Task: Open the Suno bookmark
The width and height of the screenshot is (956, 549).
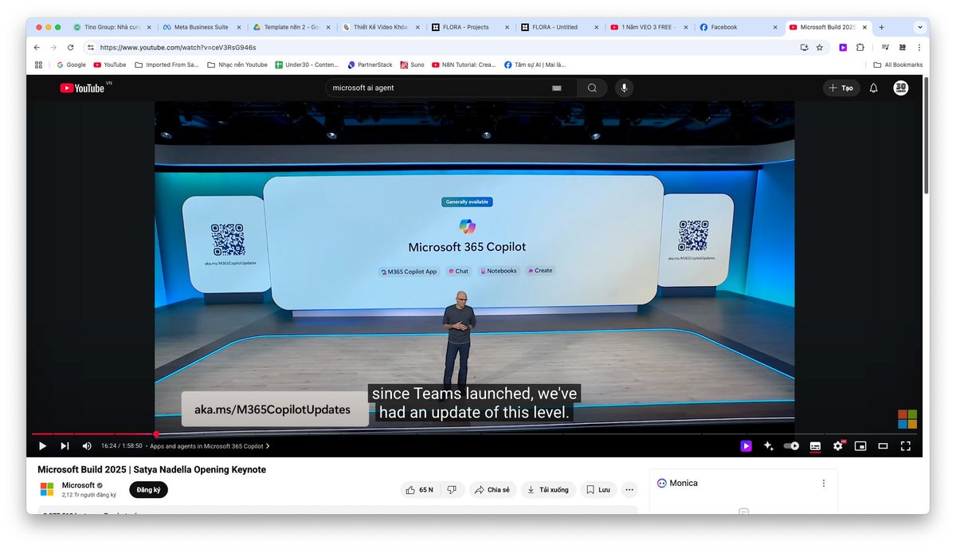Action: click(413, 65)
